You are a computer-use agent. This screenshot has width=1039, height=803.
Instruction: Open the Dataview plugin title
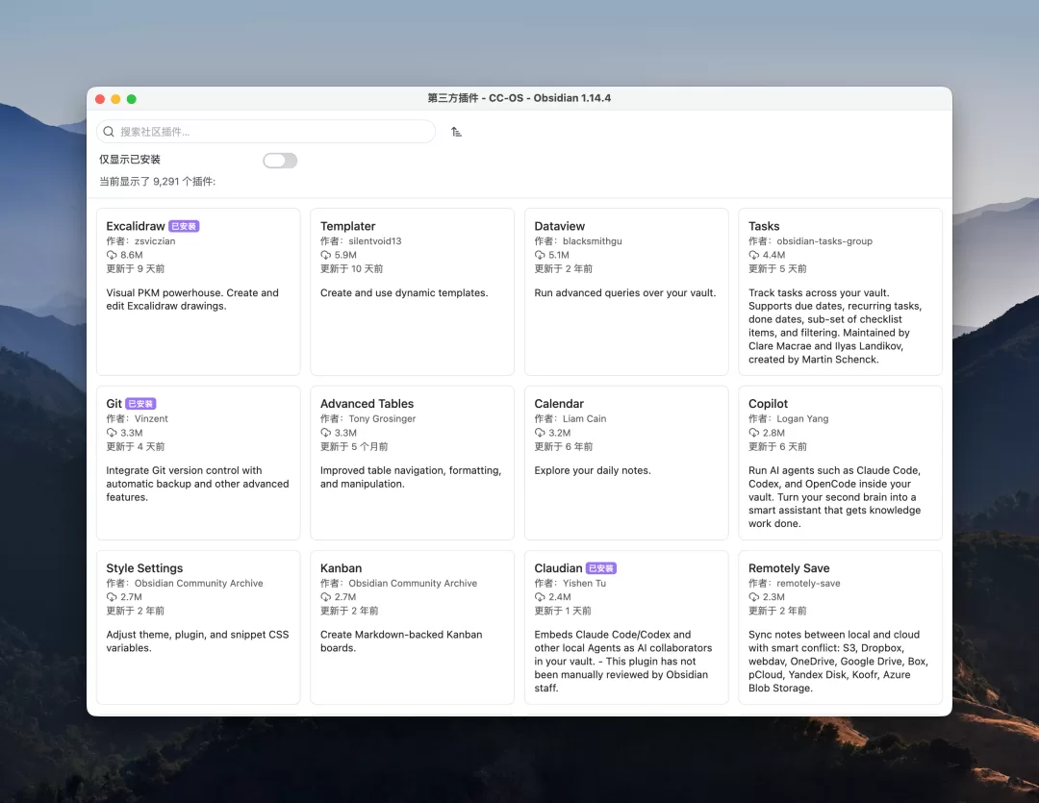560,226
